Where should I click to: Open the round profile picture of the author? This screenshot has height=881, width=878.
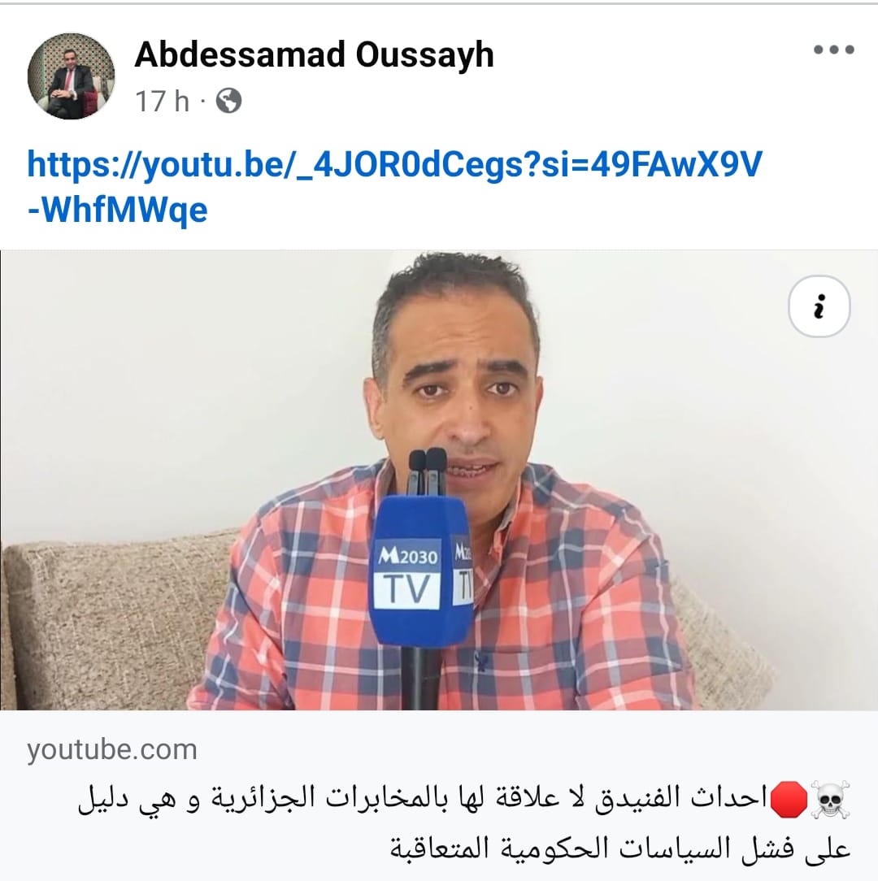click(71, 76)
